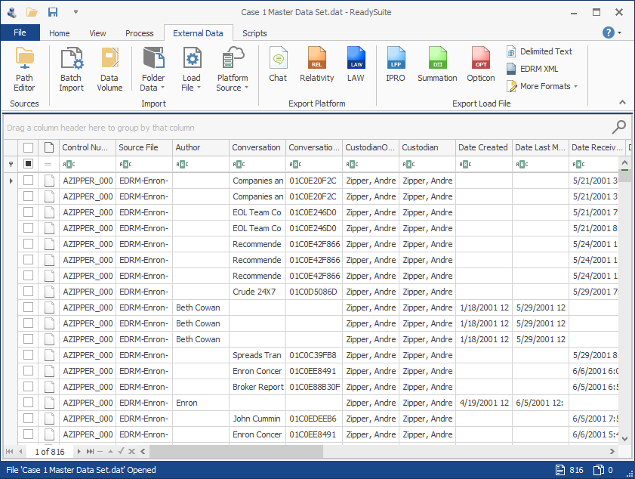Go to the next record
635x479 pixels.
coord(79,451)
